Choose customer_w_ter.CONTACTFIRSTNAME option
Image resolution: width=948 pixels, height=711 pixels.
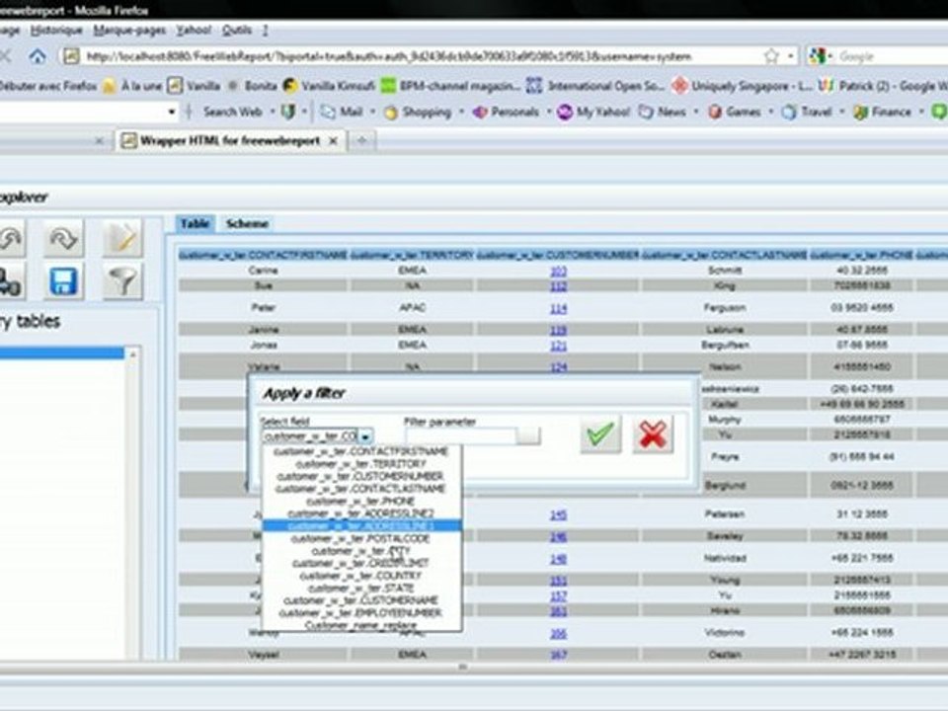pos(360,451)
